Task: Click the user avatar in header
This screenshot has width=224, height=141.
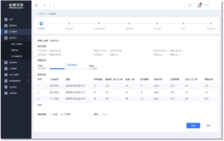Action: pos(200,6)
